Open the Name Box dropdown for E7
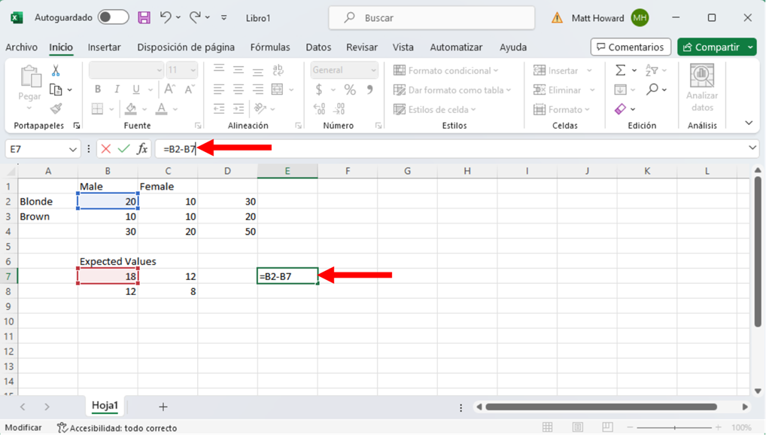This screenshot has height=435, width=766. pyautogui.click(x=73, y=150)
